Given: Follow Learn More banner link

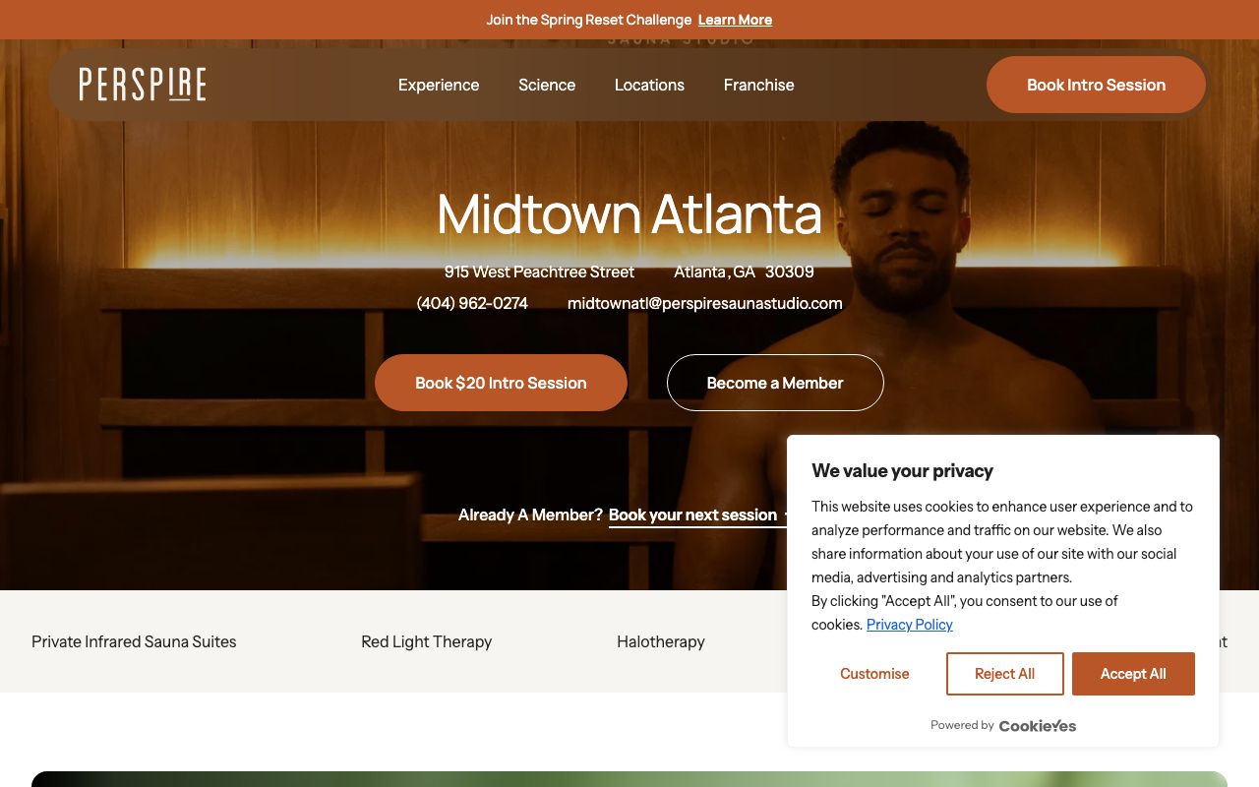Looking at the screenshot, I should pos(735,20).
